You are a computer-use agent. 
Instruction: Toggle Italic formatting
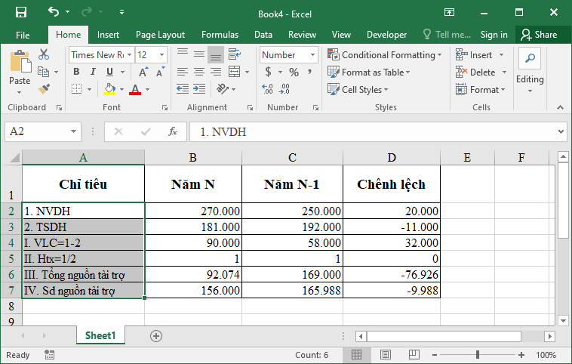coord(93,72)
